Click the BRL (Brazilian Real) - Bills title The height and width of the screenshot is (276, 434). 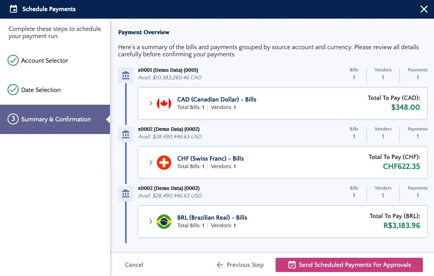click(x=212, y=218)
